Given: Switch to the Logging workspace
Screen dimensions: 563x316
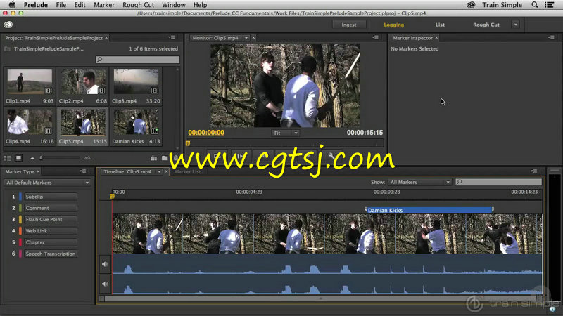Looking at the screenshot, I should point(394,25).
